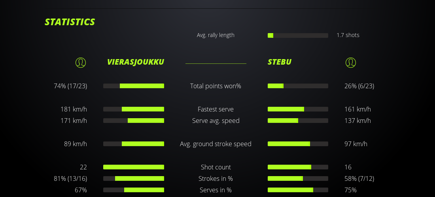This screenshot has height=197, width=435.
Task: Click Stebu's Serve avg. speed bar
Action: 298,121
